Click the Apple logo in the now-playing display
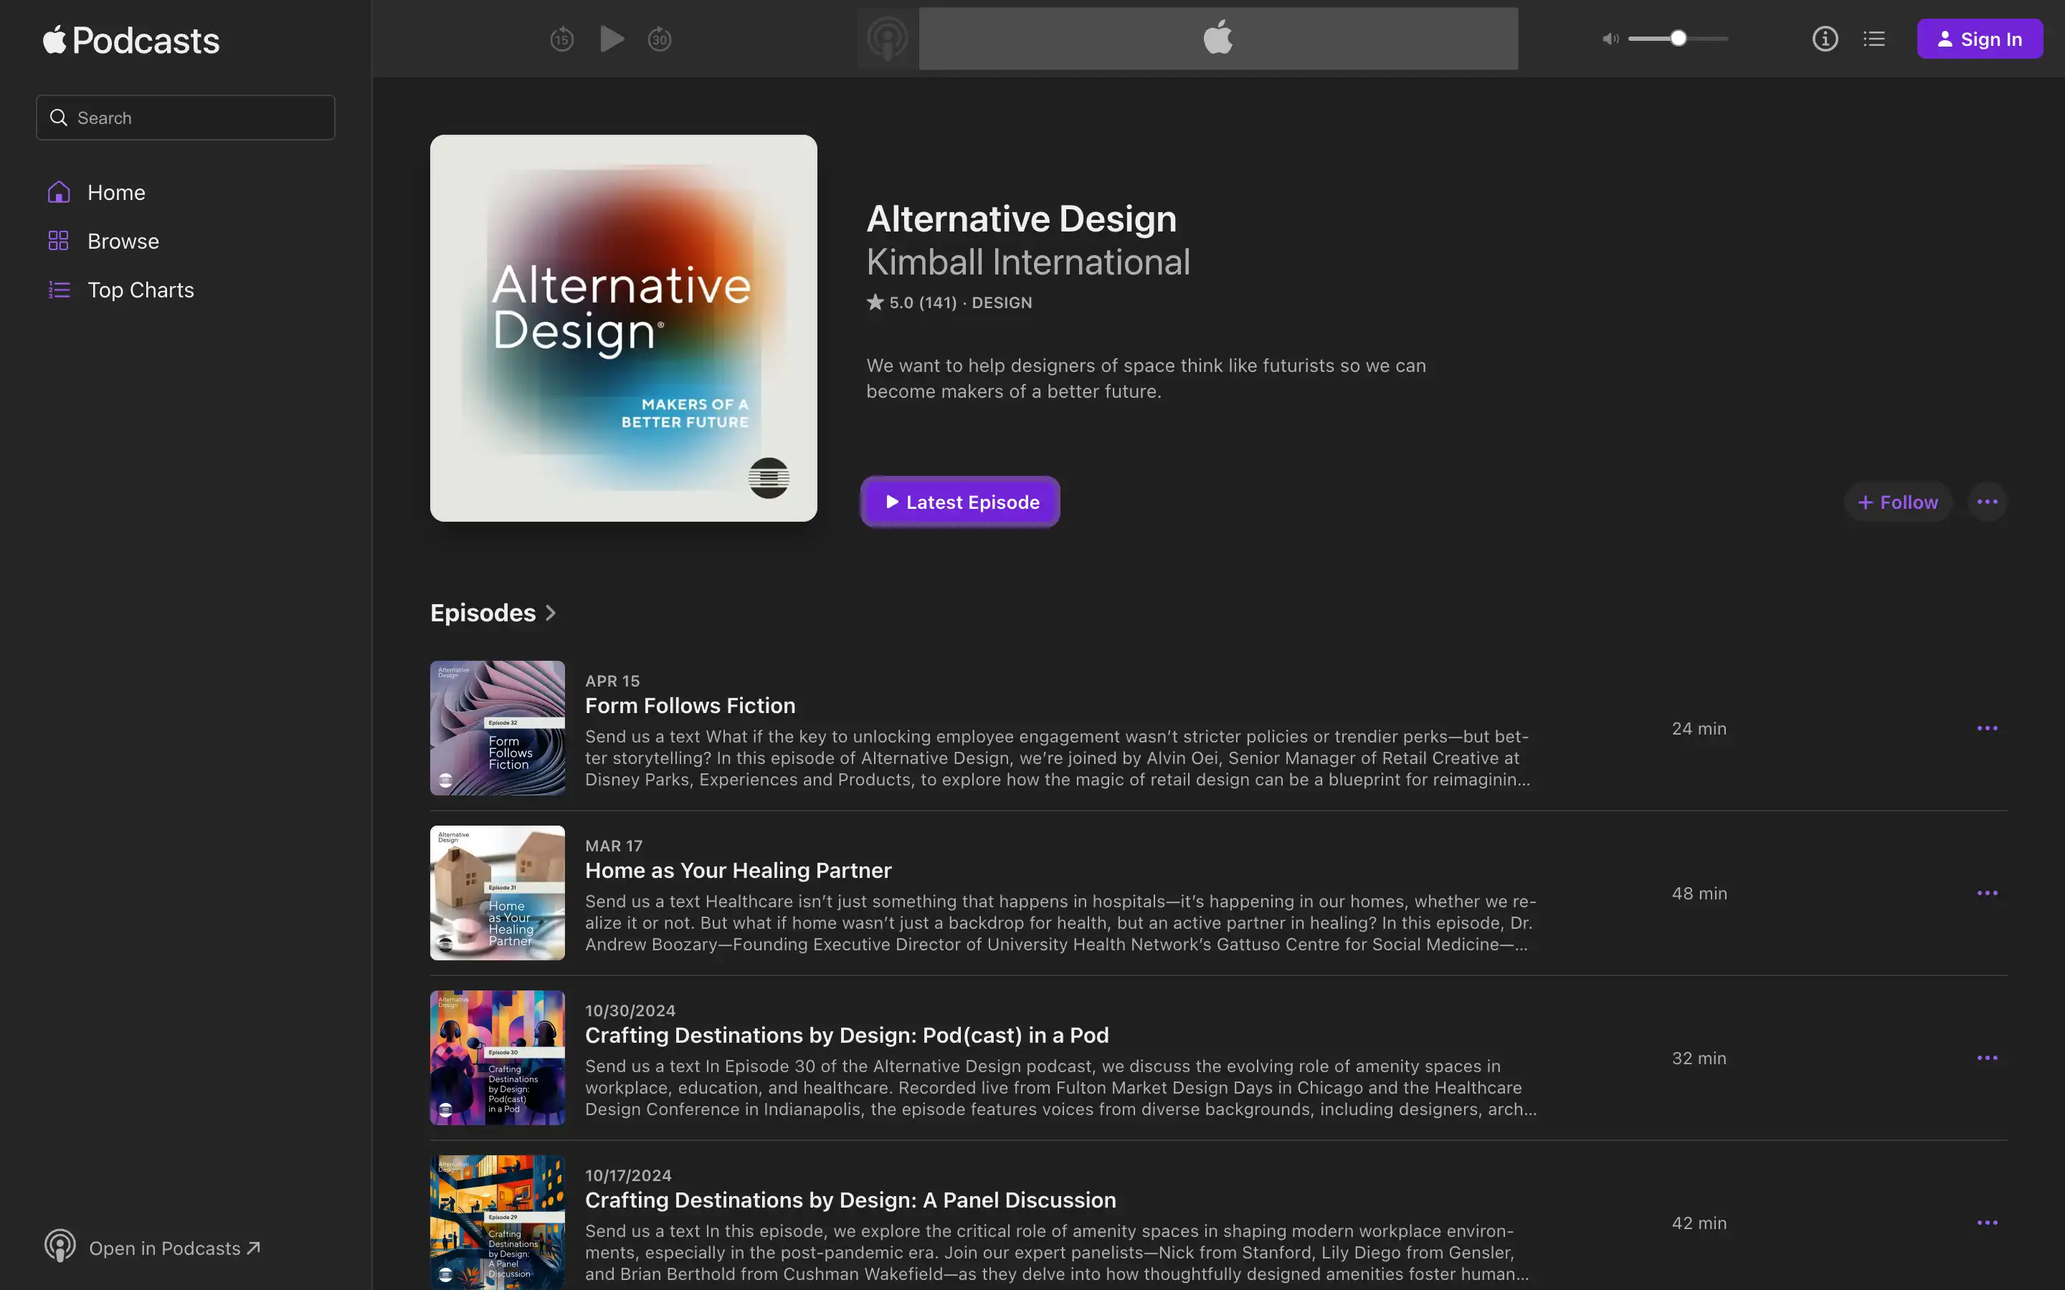 [x=1217, y=37]
